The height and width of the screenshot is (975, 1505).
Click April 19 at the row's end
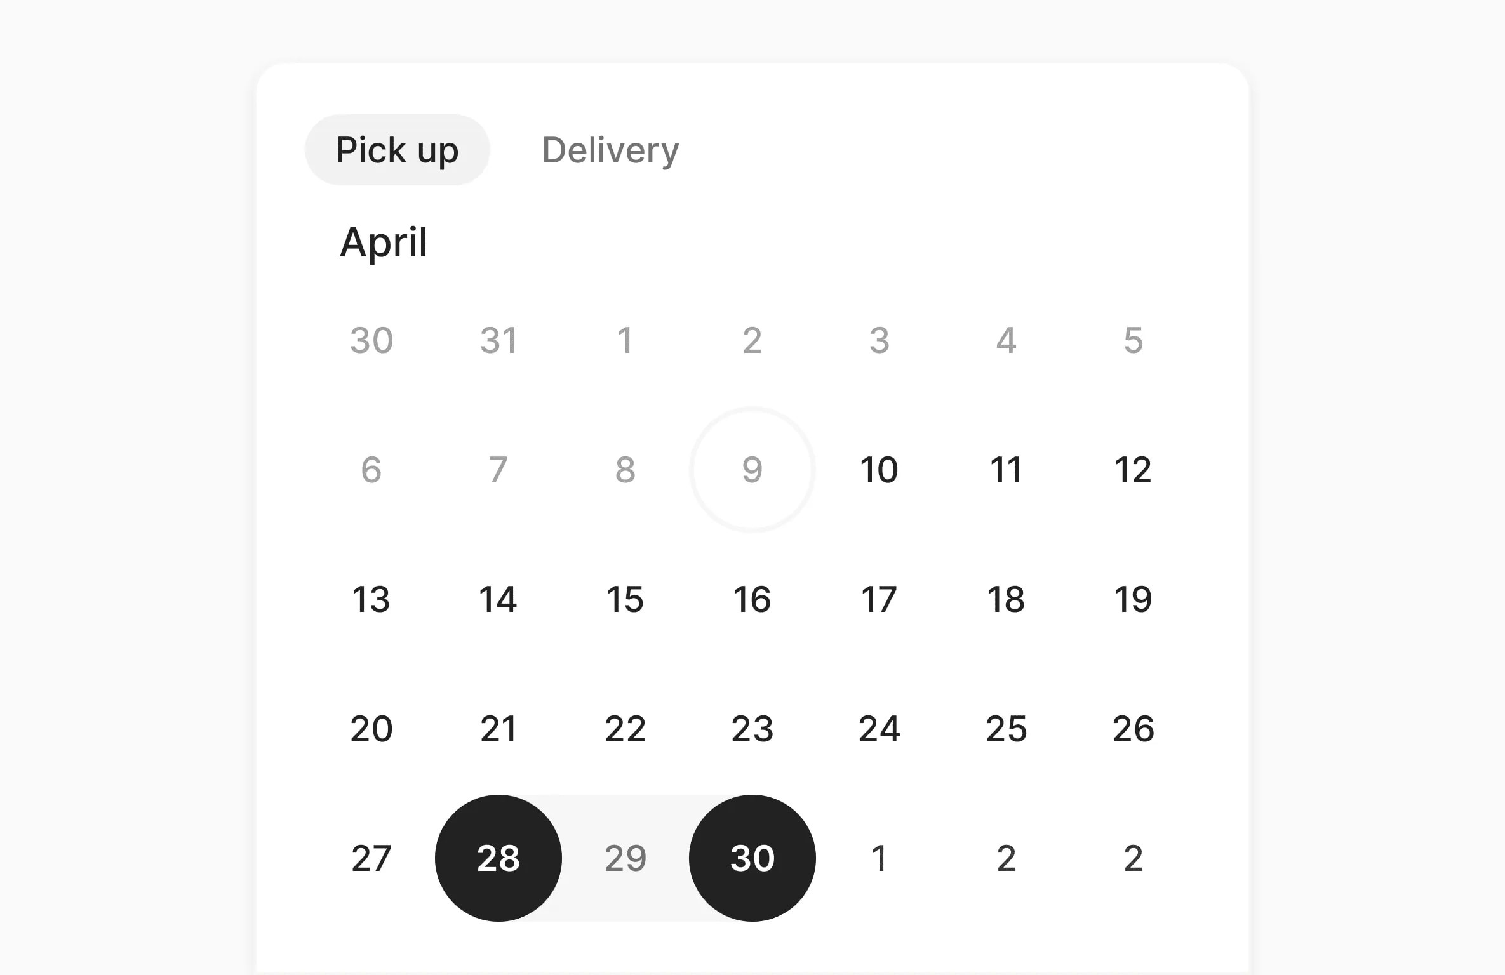point(1133,599)
